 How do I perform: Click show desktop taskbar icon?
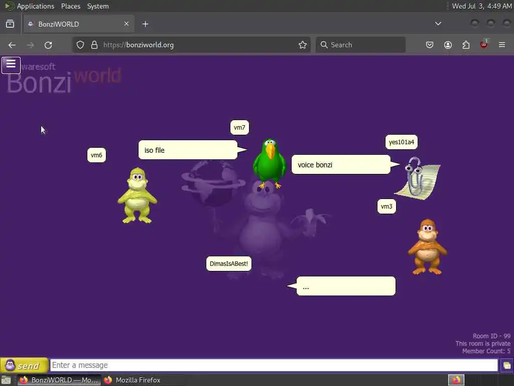click(6, 380)
